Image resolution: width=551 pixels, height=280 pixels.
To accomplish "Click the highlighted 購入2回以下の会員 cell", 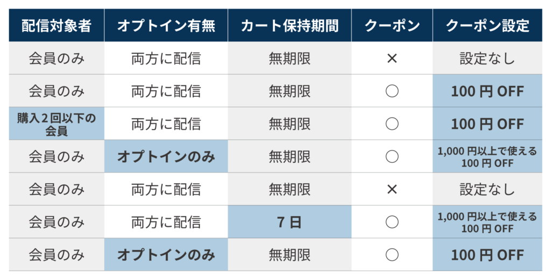I will click(x=56, y=124).
